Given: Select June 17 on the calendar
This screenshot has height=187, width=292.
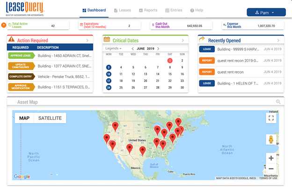Looking at the screenshot, I should pyautogui.click(x=109, y=81).
